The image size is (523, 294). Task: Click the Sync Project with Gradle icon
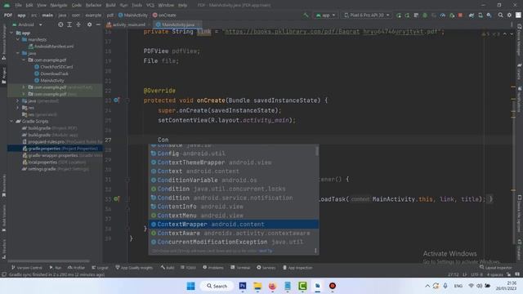472,15
